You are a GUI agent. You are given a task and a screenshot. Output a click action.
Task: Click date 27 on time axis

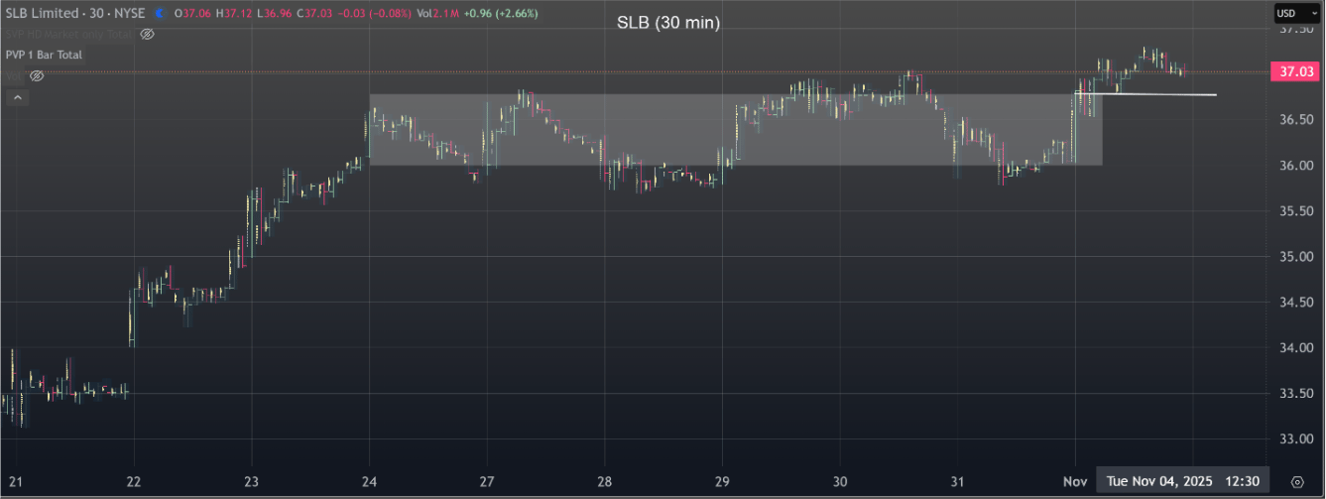coord(487,482)
